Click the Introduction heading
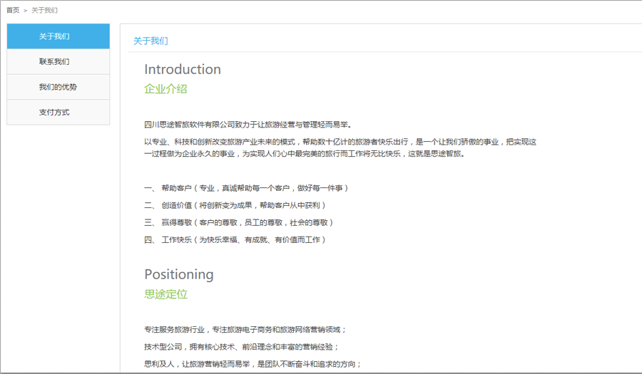 pos(183,69)
